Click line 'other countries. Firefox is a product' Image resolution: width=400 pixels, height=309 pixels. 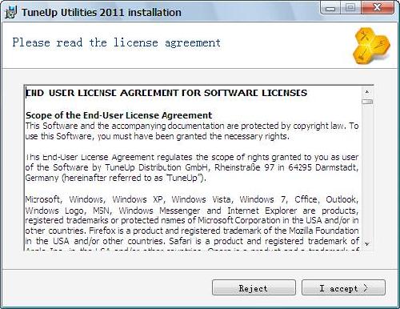192,231
